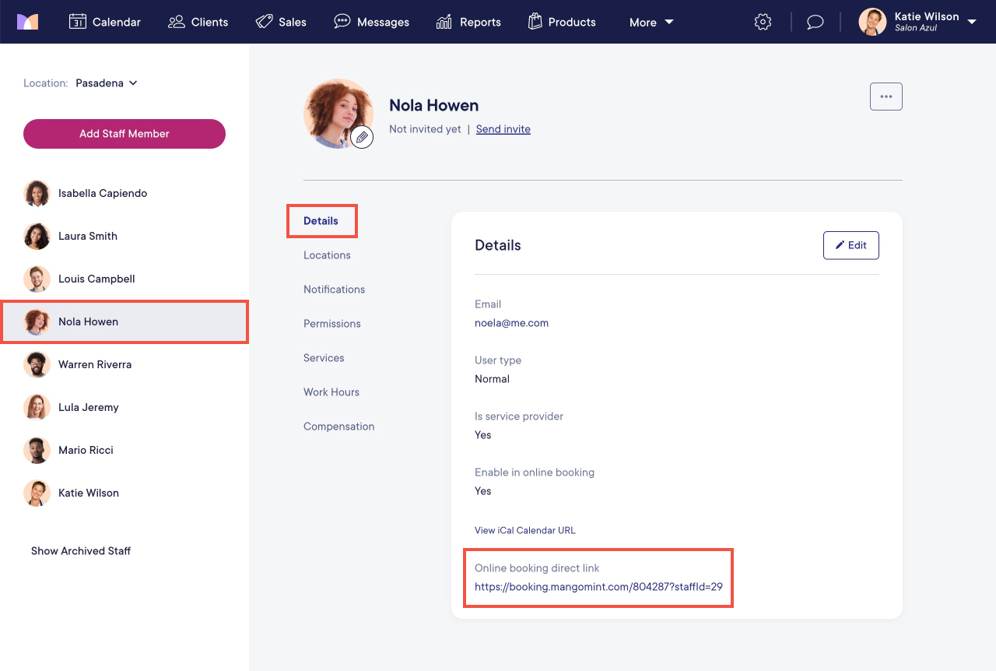The image size is (996, 671).
Task: Send invite to Nola Howen
Action: click(503, 128)
